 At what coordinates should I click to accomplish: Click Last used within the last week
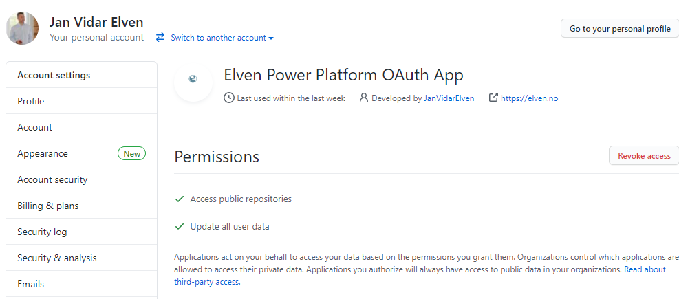point(291,98)
